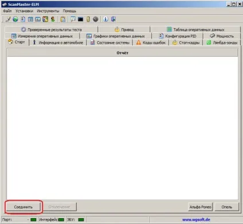Open the Установки menu
Screen dimensions: 243x224
click(24, 11)
